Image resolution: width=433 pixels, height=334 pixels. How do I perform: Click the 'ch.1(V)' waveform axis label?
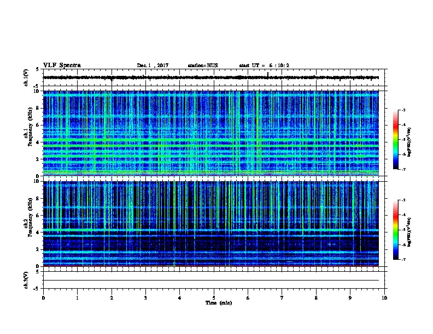coord(26,77)
